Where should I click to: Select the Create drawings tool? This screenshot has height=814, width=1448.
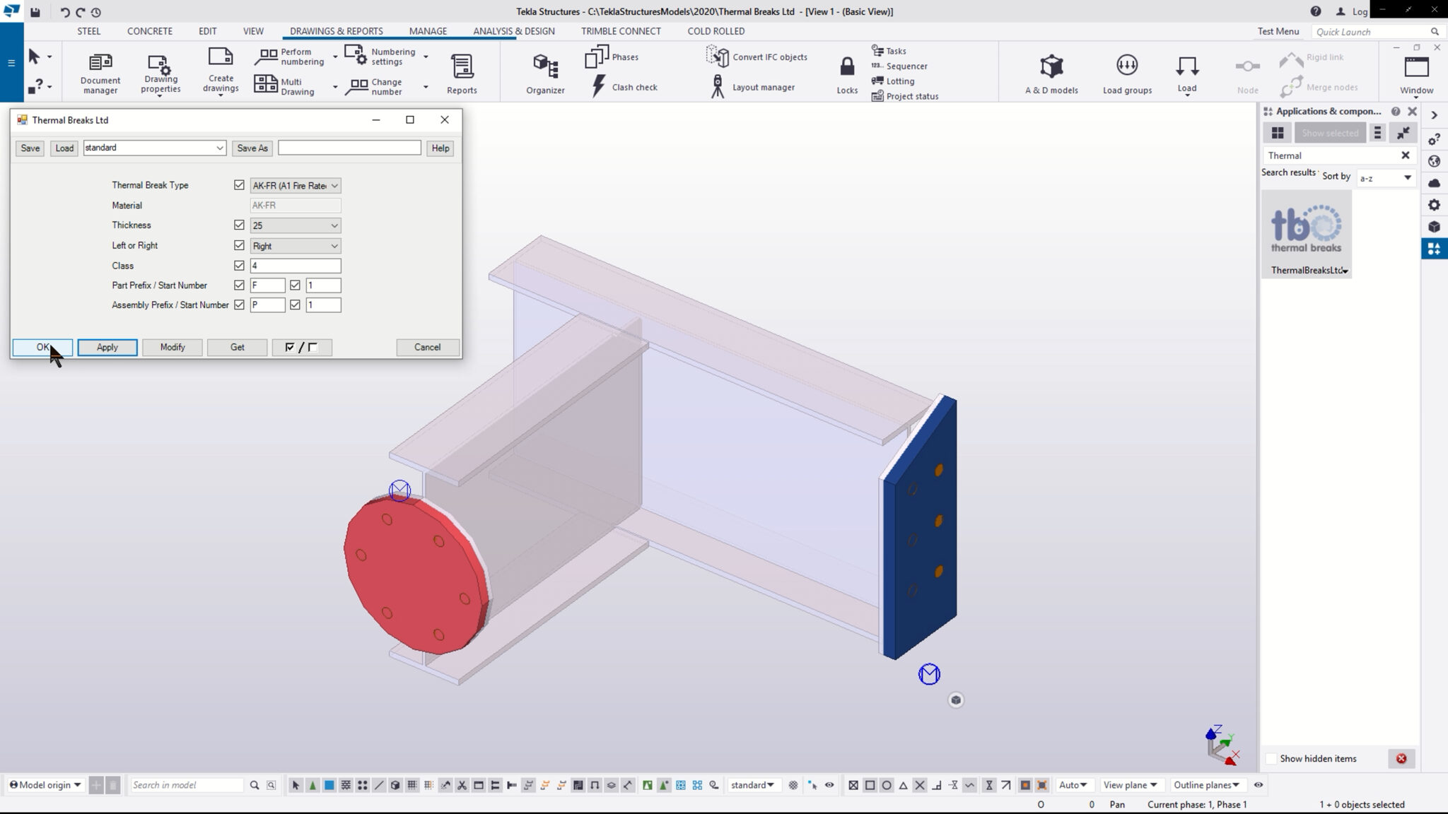click(x=220, y=71)
